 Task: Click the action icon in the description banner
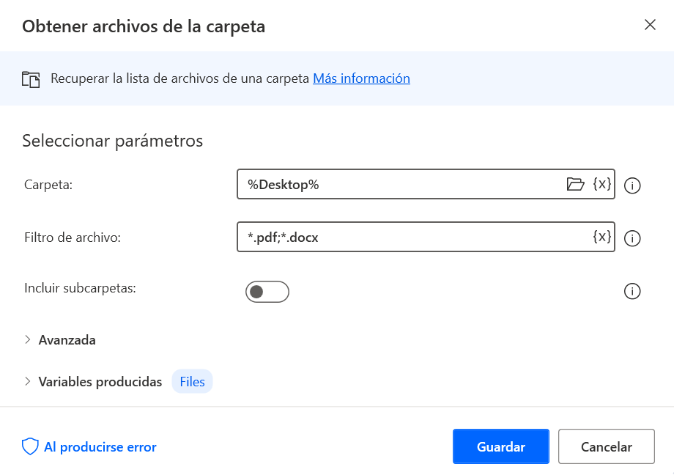(31, 78)
